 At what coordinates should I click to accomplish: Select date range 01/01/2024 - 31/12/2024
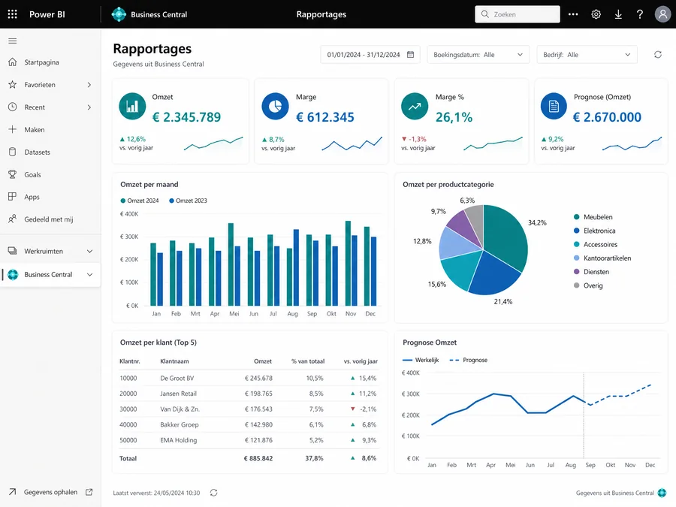[x=370, y=55]
